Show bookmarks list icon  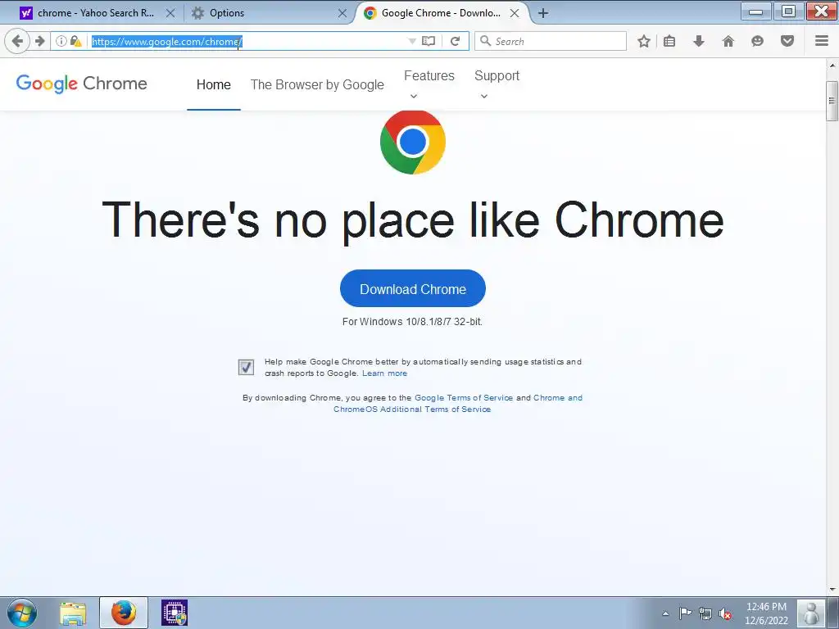click(669, 41)
